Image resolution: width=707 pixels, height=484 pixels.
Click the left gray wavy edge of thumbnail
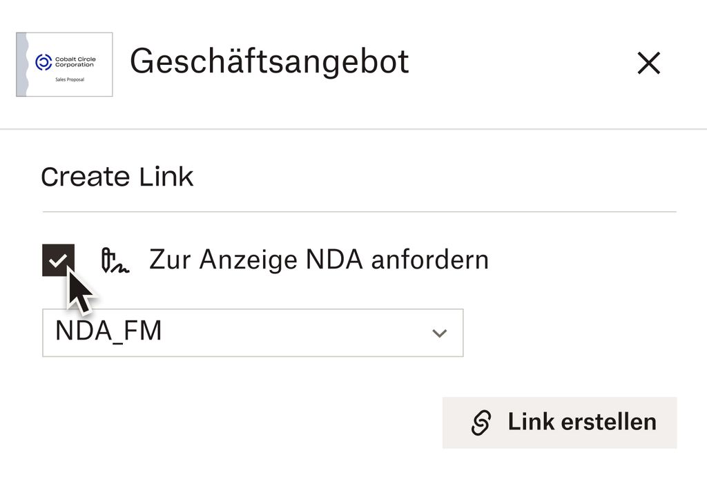[22, 64]
